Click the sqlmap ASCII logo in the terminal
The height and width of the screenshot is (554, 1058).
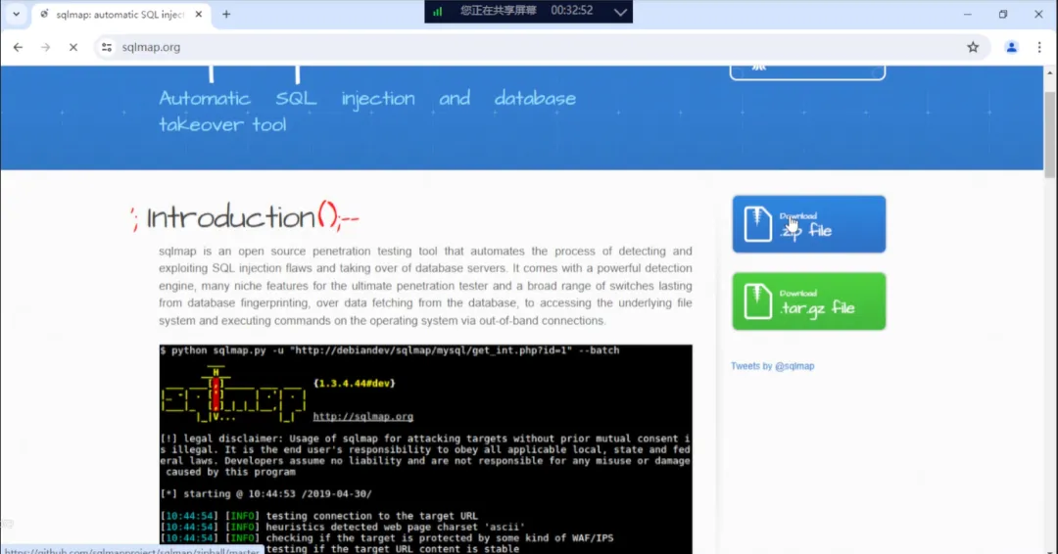click(x=233, y=394)
